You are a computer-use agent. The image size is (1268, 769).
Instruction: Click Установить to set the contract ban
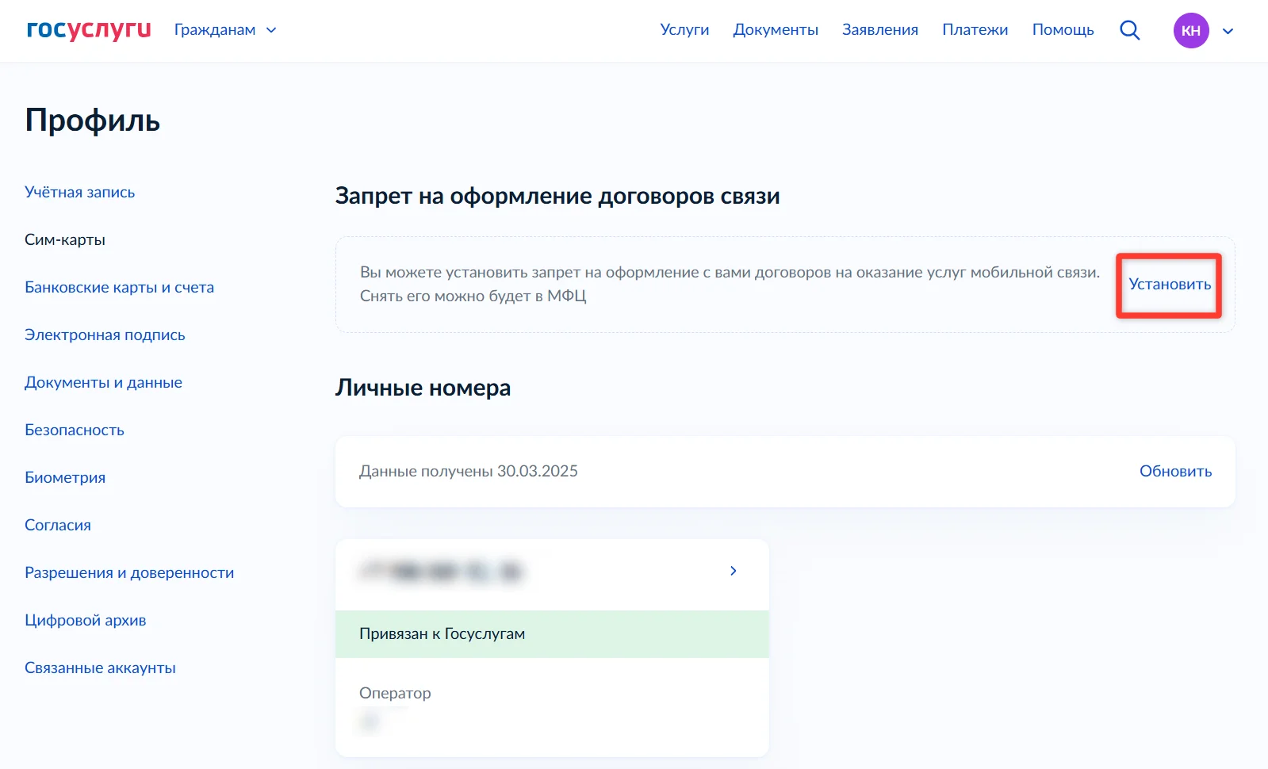click(x=1170, y=284)
